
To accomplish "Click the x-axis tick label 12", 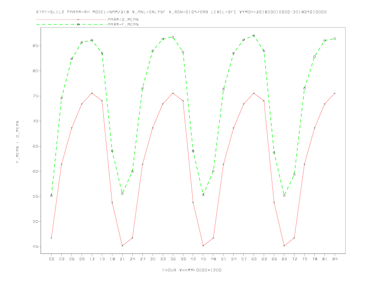I will [x=92, y=259].
